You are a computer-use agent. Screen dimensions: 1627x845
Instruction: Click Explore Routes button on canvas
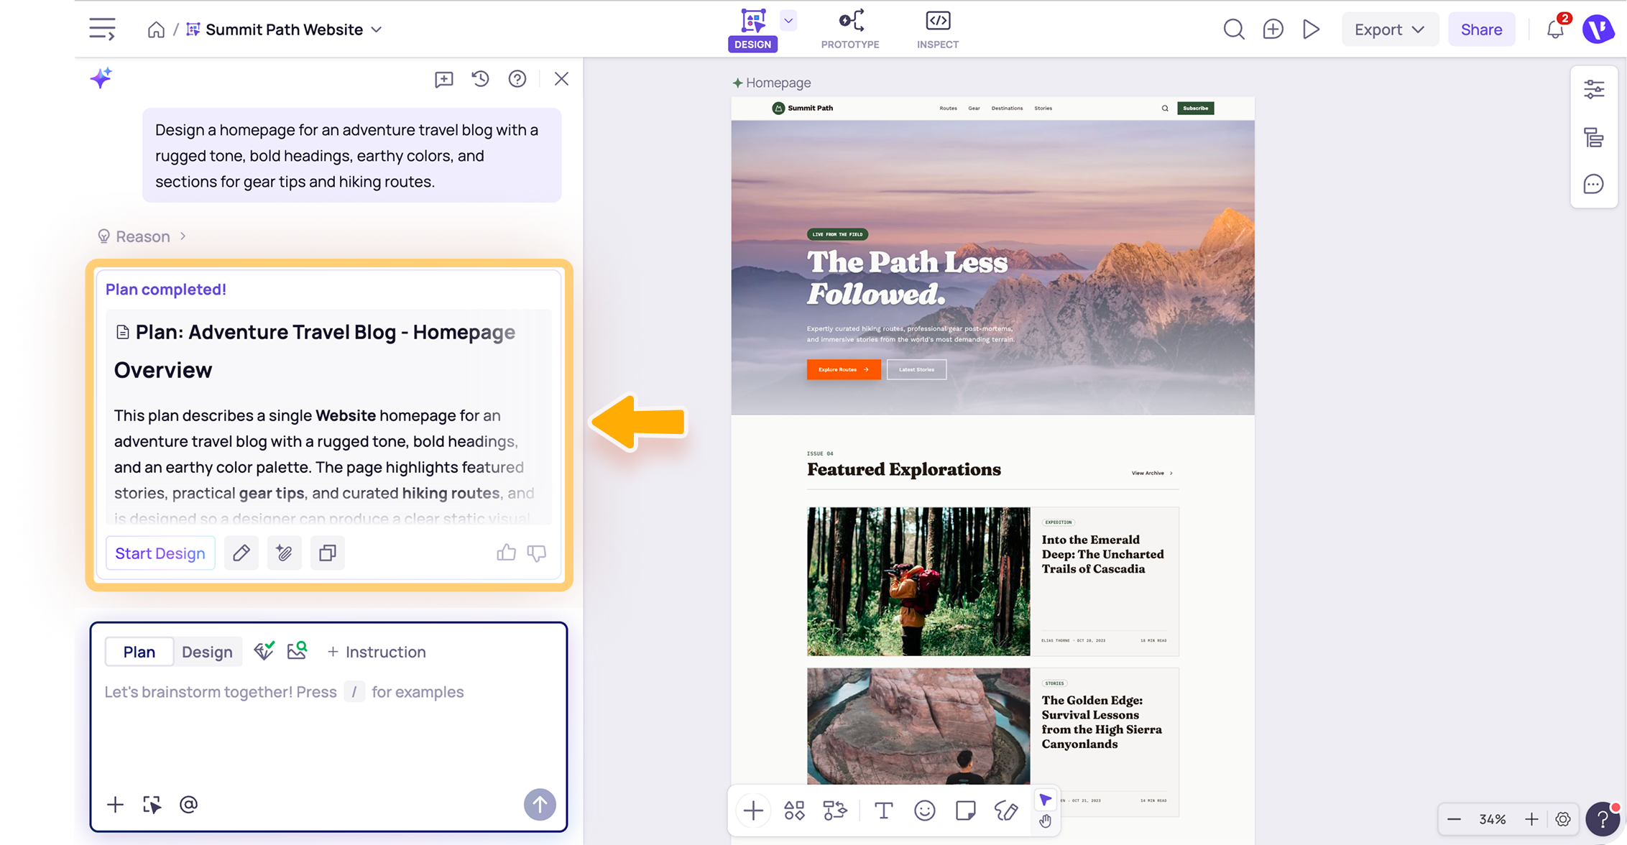pos(844,369)
